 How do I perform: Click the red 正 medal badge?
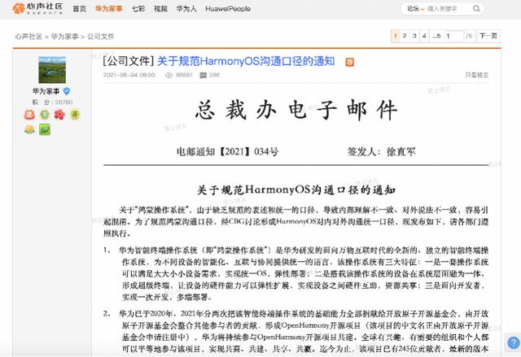(29, 115)
